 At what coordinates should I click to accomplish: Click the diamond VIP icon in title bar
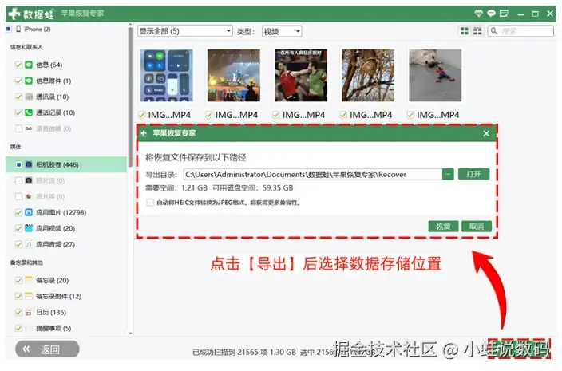tap(478, 14)
